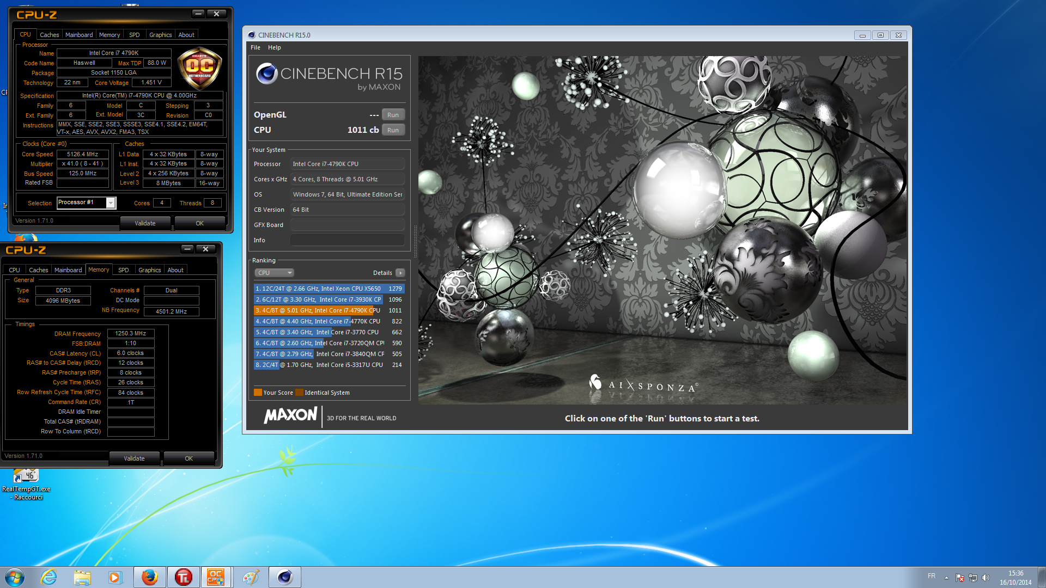This screenshot has height=588, width=1046.
Task: Click Validate in bottom CPU-Z window
Action: click(x=134, y=458)
